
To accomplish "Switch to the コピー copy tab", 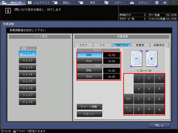I will [x=115, y=2].
